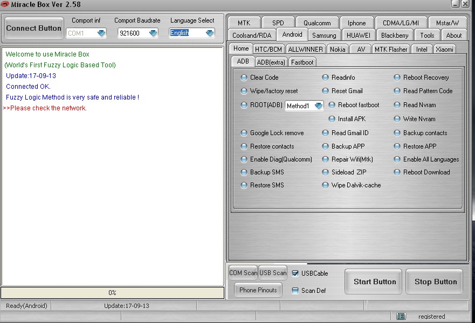Select the Restore APP option
Image resolution: width=475 pixels, height=323 pixels.
397,146
